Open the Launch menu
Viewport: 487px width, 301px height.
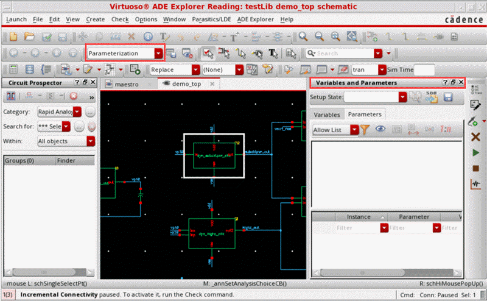tap(16, 19)
